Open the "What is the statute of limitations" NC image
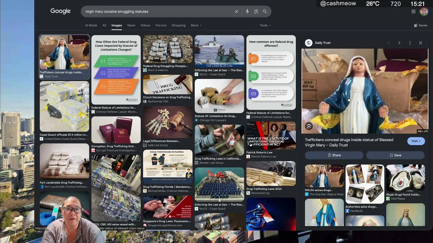The width and height of the screenshot is (433, 243). (x=271, y=135)
